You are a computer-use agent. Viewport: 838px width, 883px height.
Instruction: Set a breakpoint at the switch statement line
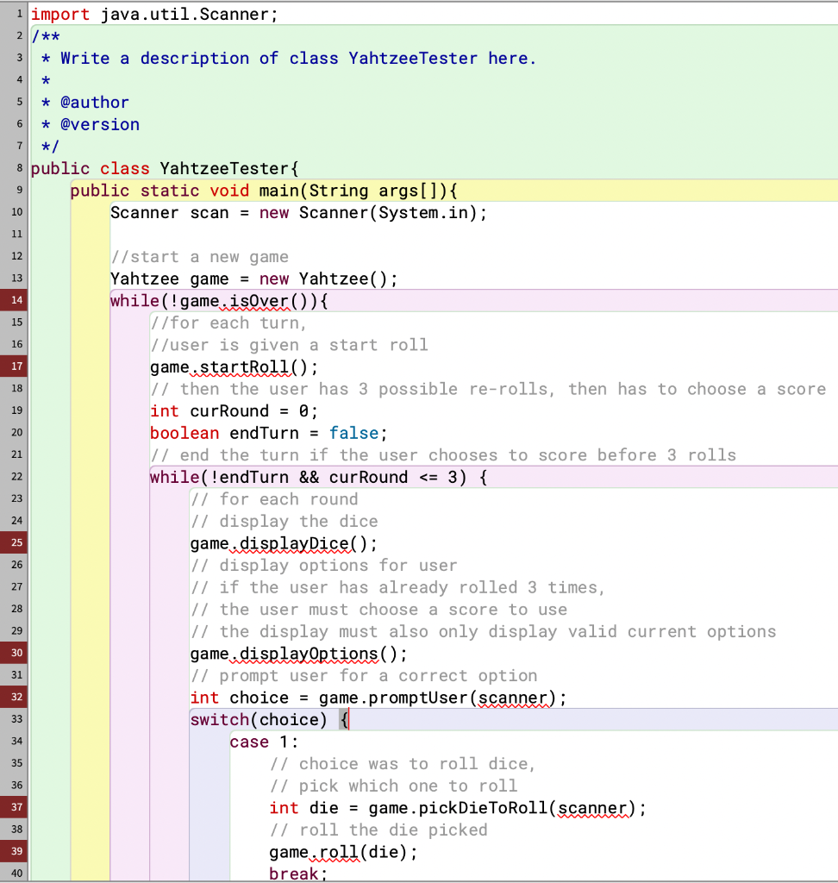point(14,719)
